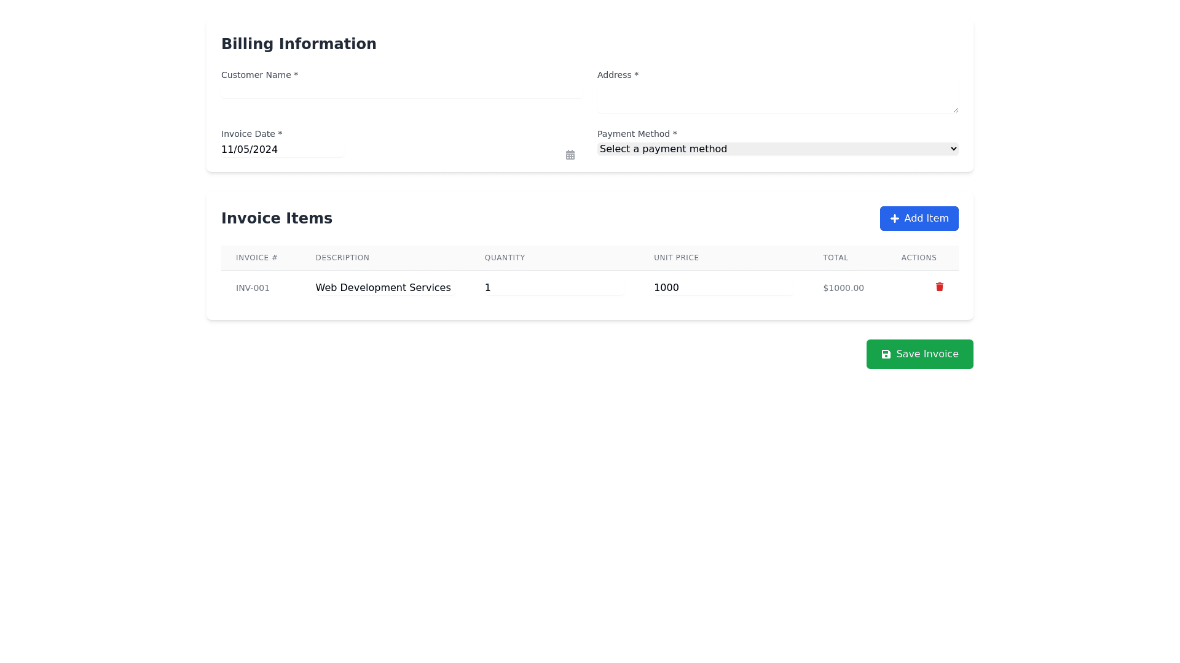
Task: Click the floppy disk icon on Save Invoice
Action: pos(886,354)
